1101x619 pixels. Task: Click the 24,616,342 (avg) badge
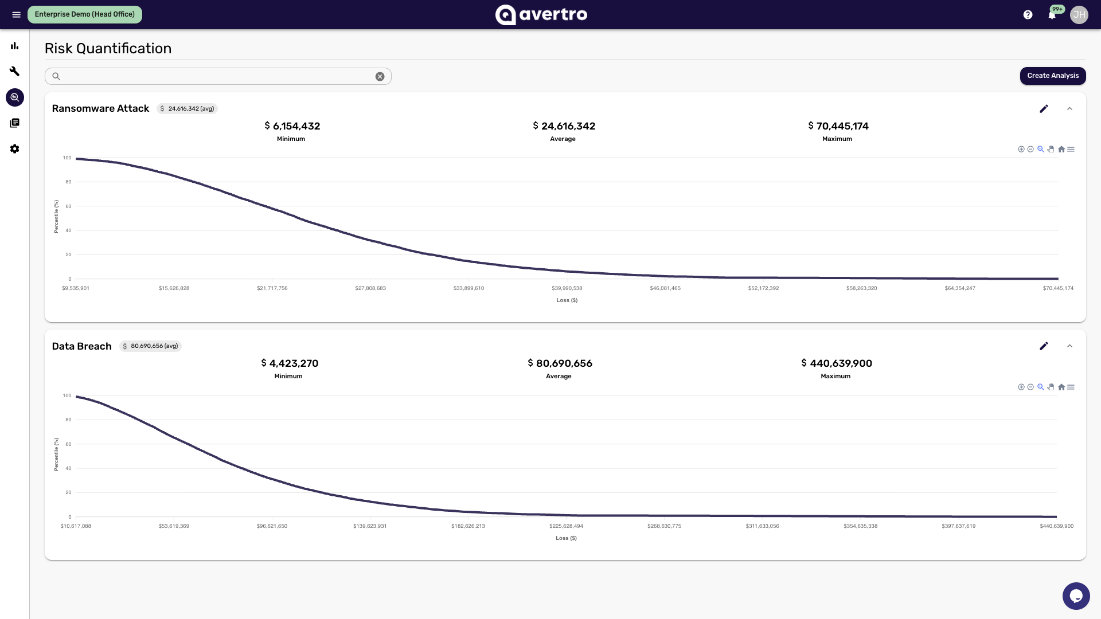[x=187, y=108]
